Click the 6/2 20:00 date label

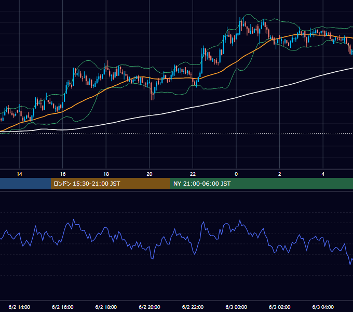[x=150, y=307]
